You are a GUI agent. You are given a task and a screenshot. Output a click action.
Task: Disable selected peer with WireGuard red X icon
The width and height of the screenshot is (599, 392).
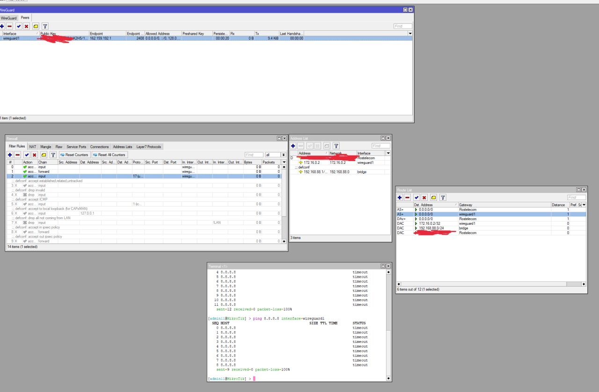(x=26, y=26)
